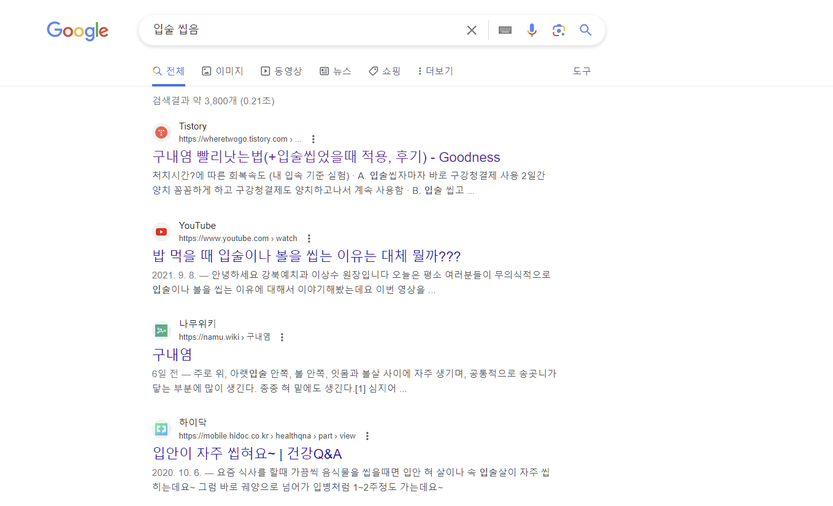Click the 입술 씹음 search input field

click(304, 30)
